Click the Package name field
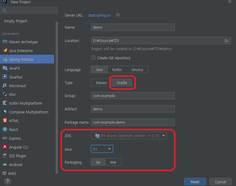The width and height of the screenshot is (236, 186). click(x=133, y=122)
